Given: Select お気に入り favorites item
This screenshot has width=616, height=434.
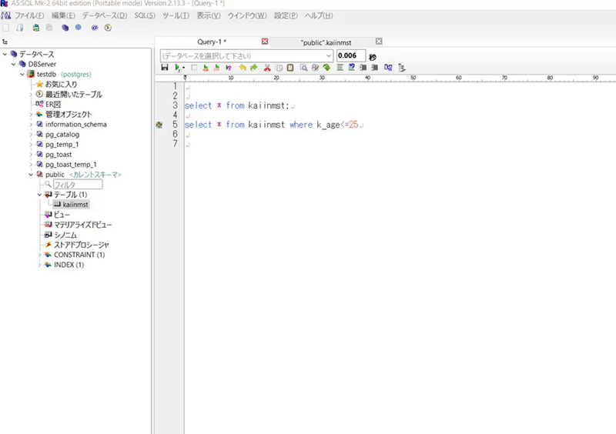Looking at the screenshot, I should click(62, 84).
